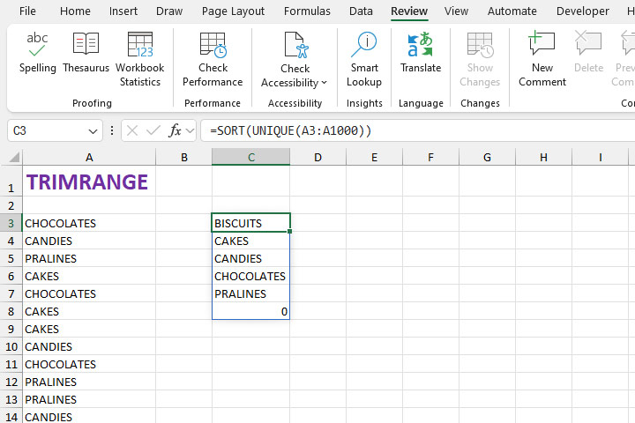635x423 pixels.
Task: Click Show Changes icon
Action: click(x=480, y=45)
